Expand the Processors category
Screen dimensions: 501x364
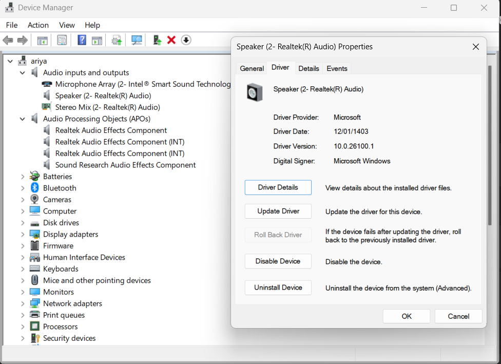tap(23, 327)
